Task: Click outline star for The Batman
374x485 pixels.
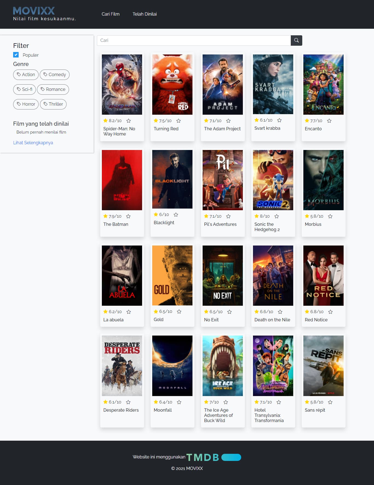Action: [x=128, y=216]
